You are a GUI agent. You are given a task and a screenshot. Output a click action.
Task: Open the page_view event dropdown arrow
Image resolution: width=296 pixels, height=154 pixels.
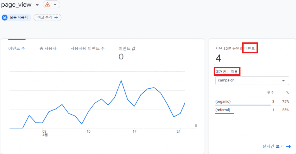tap(37, 5)
